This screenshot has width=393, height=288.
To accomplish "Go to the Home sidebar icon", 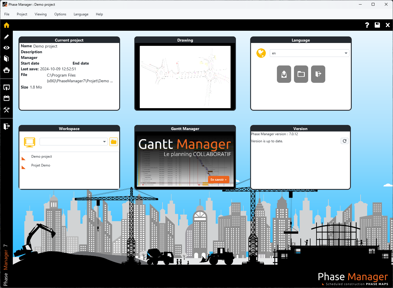I will tap(7, 25).
